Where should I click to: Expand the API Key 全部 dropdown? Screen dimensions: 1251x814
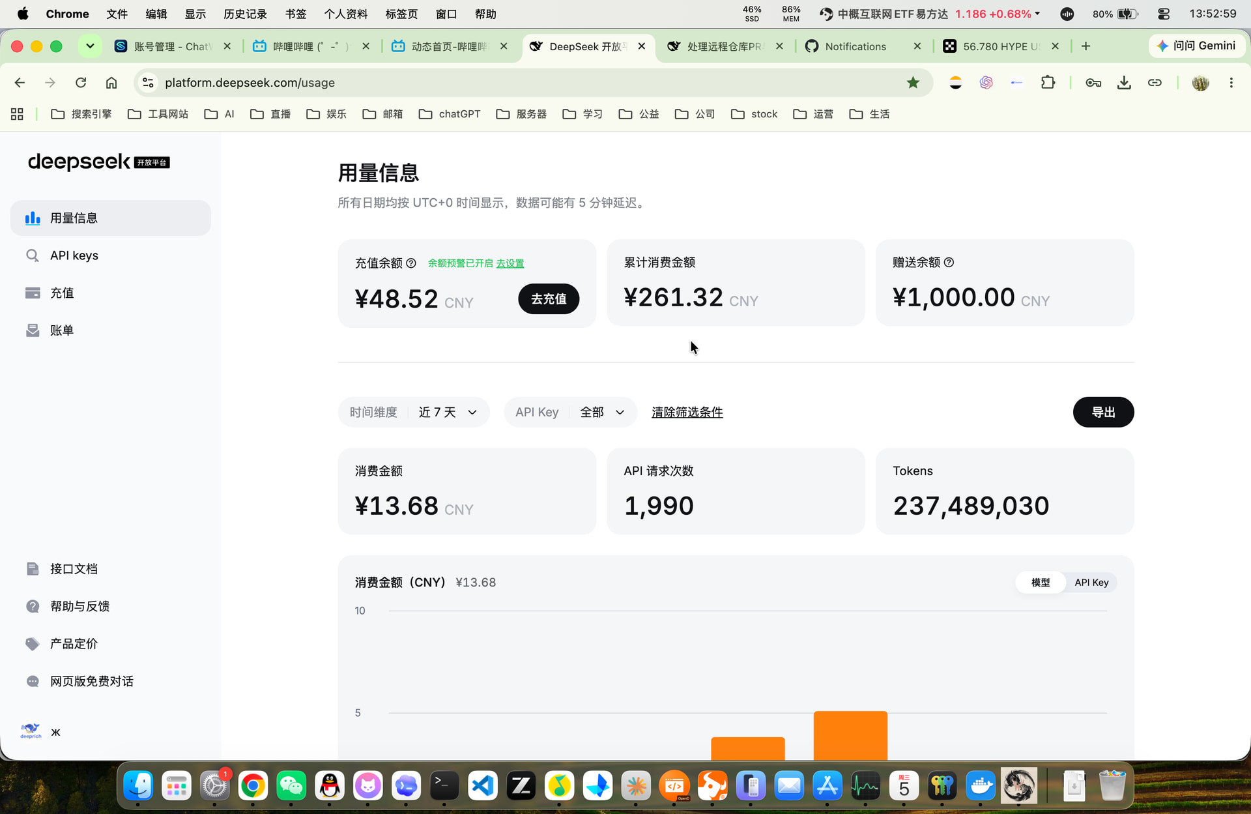click(x=570, y=412)
